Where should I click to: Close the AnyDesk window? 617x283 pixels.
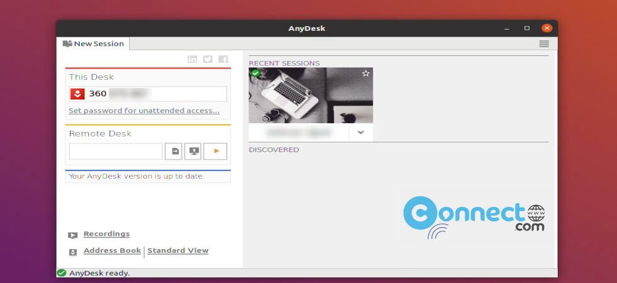click(547, 28)
